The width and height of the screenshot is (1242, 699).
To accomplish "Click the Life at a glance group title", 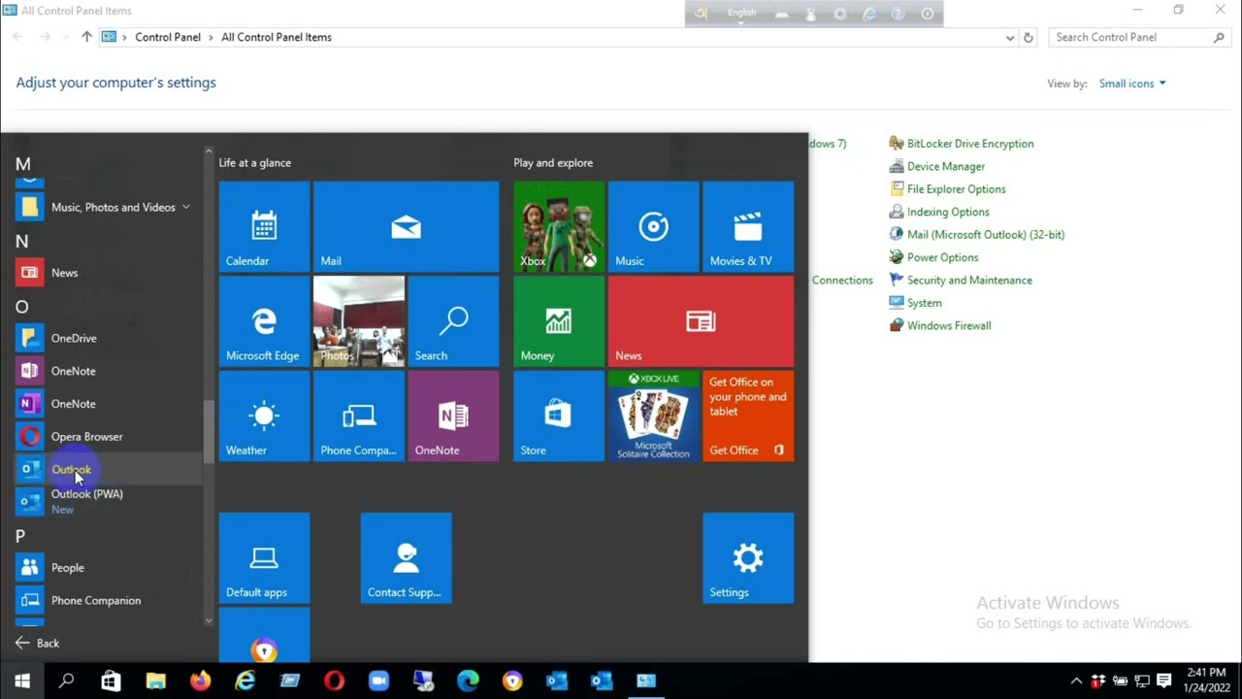I will pyautogui.click(x=254, y=163).
